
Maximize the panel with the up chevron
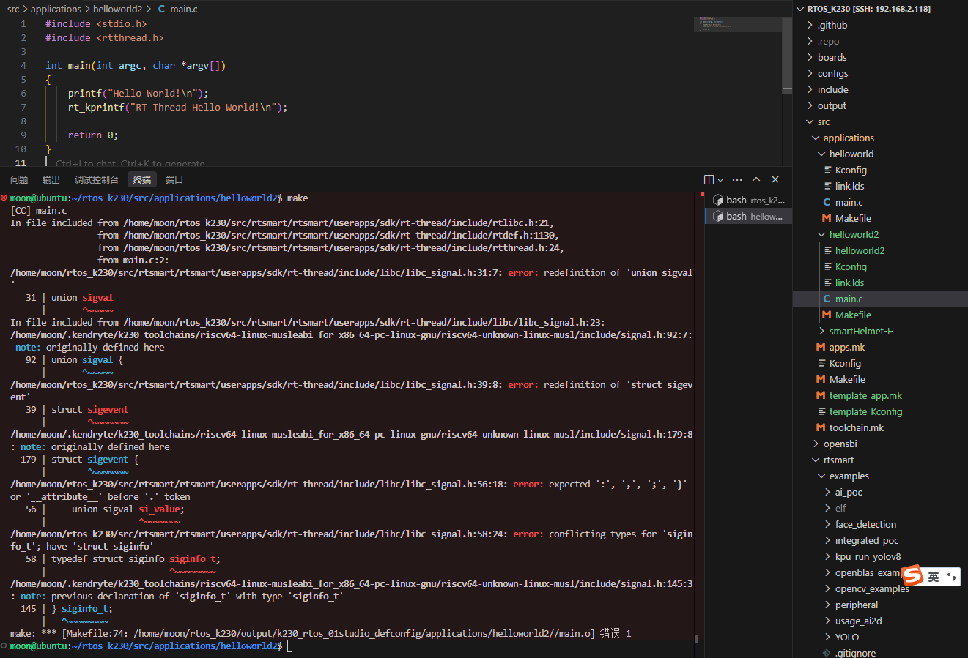coord(756,180)
